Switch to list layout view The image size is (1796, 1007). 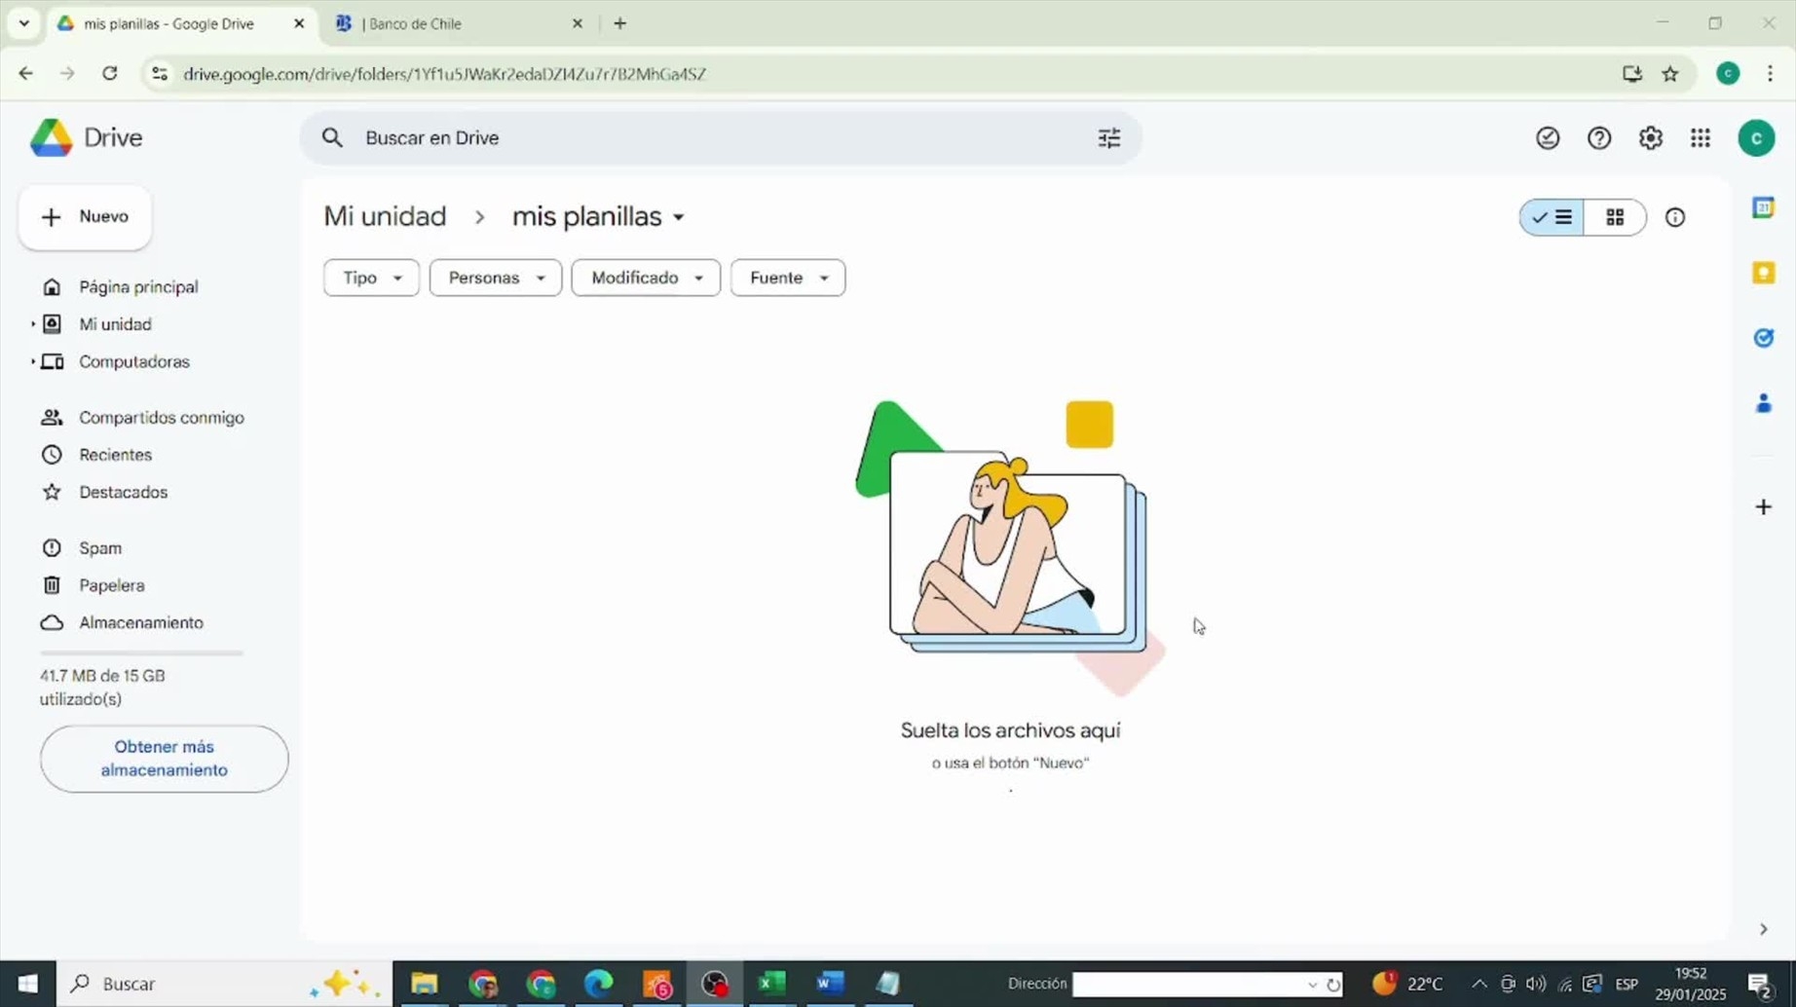(1553, 217)
